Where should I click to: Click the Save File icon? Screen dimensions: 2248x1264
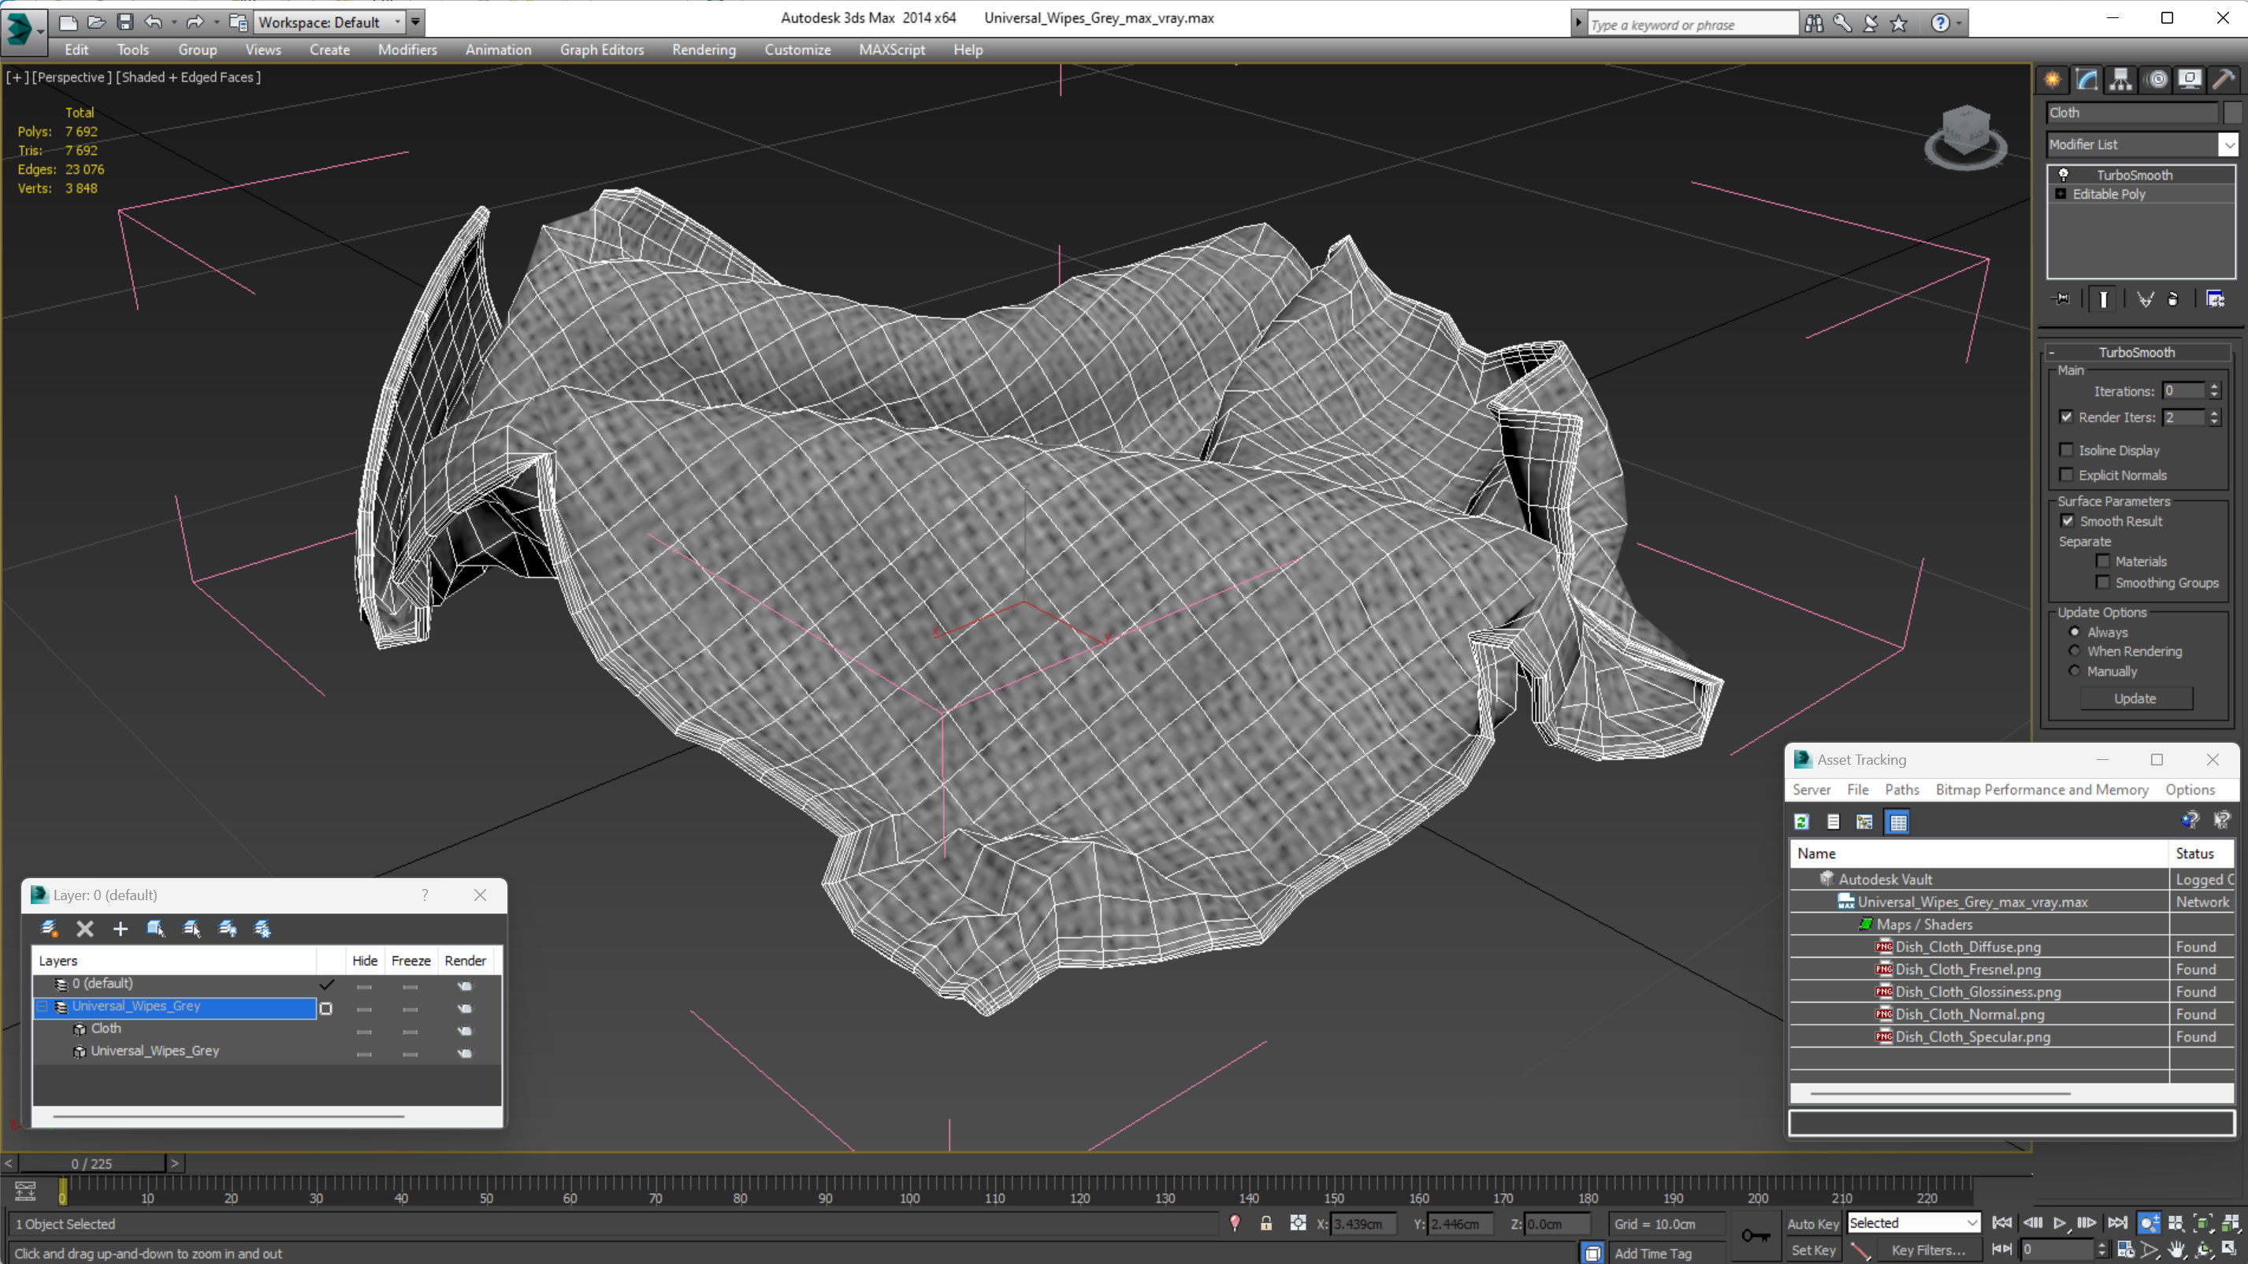point(124,22)
